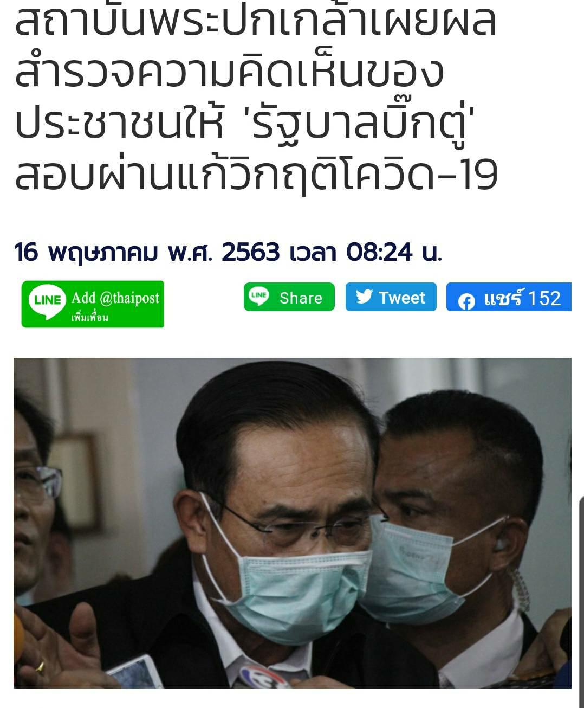Click the LINE logo in the green Add @thaipost banner
Screen dimensions: 584x708
48,299
